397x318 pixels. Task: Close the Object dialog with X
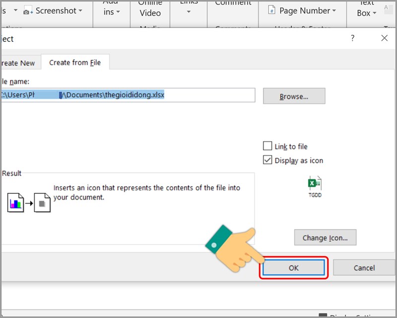tap(384, 38)
